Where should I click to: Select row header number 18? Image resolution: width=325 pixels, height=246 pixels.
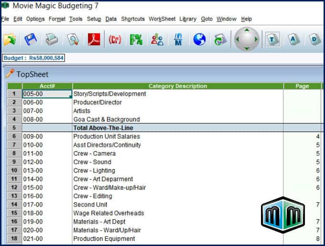14,238
